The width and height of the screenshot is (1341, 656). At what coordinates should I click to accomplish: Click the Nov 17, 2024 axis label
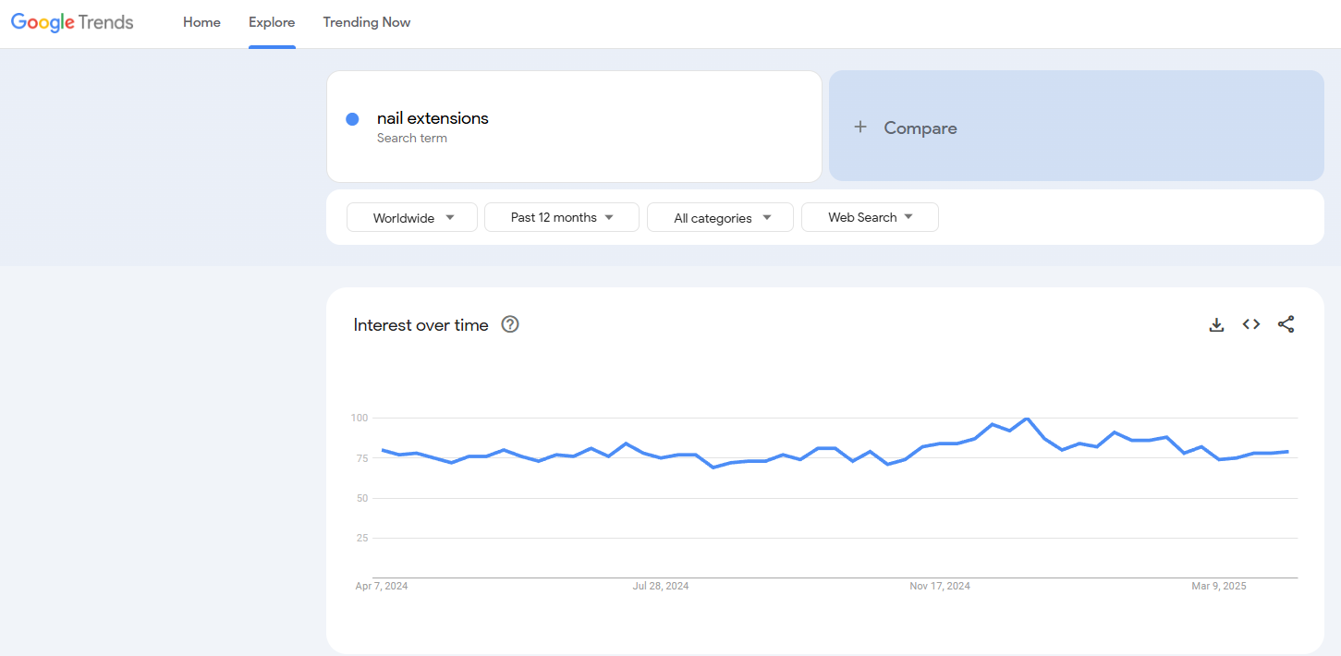click(x=940, y=586)
